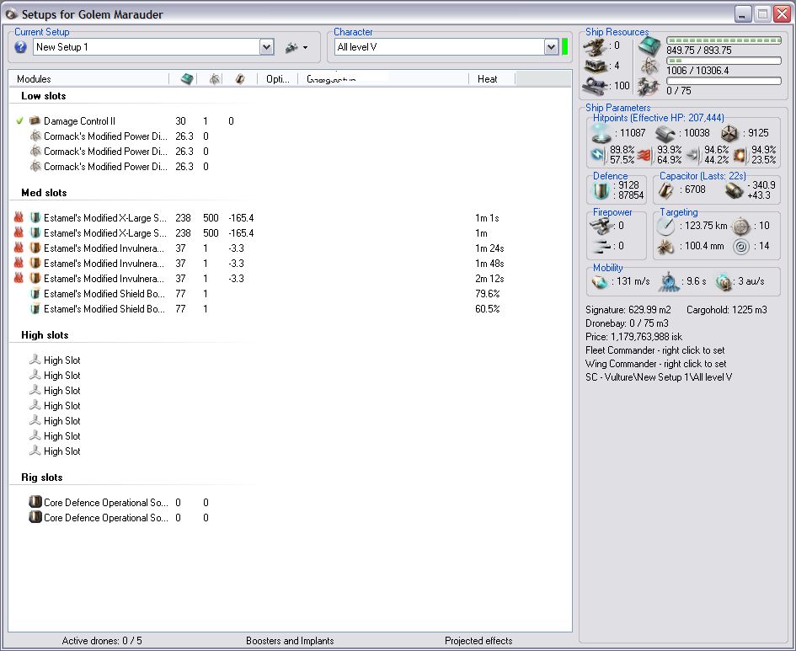Image resolution: width=796 pixels, height=651 pixels.
Task: Click the calibration icon showing 100
Action: point(594,86)
